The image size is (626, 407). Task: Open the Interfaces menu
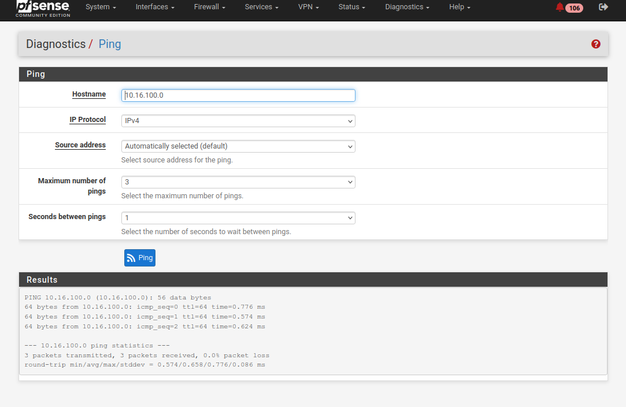pyautogui.click(x=155, y=7)
